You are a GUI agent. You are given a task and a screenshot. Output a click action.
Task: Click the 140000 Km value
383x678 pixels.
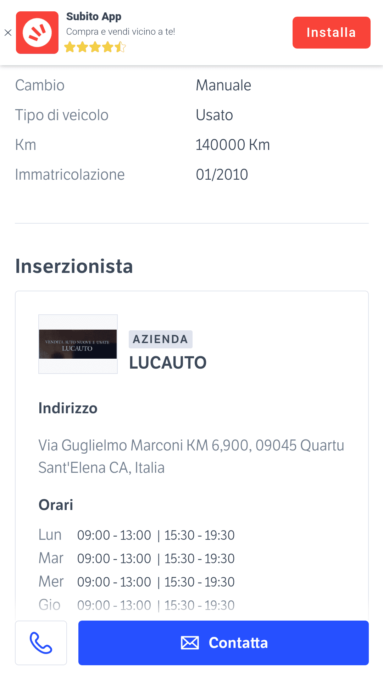[x=233, y=145]
